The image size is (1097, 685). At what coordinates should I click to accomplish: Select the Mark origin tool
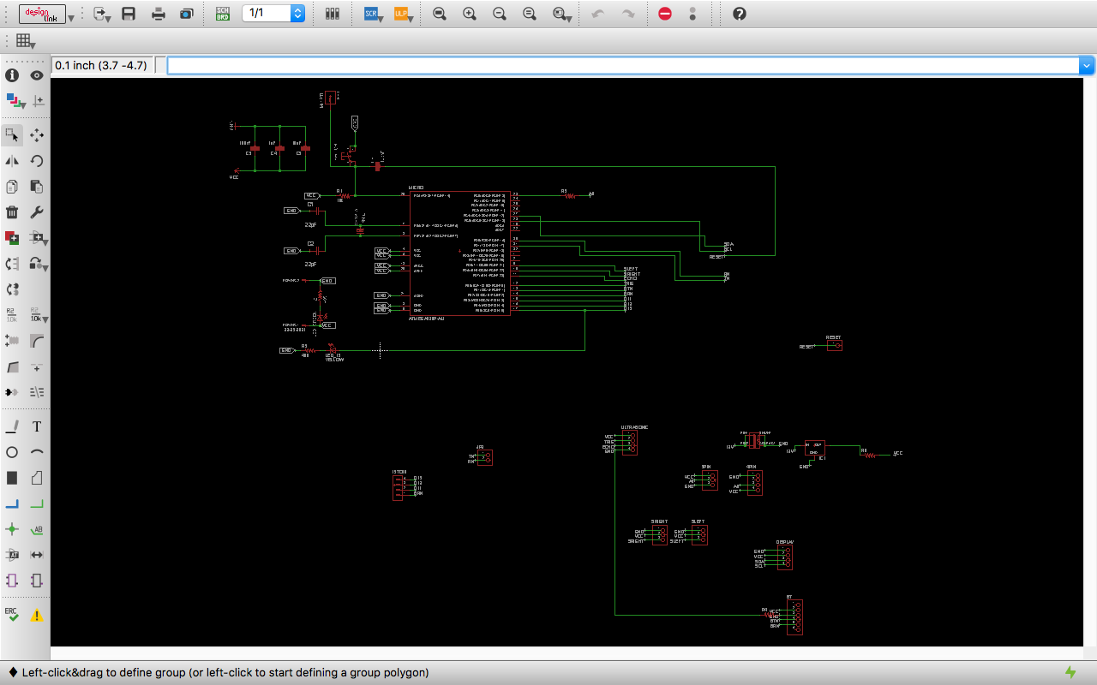tap(37, 100)
